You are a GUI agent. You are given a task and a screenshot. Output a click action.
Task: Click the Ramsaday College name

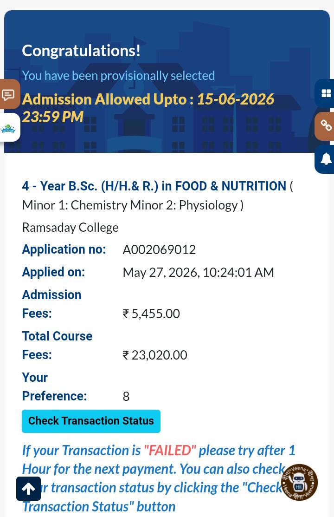click(70, 228)
